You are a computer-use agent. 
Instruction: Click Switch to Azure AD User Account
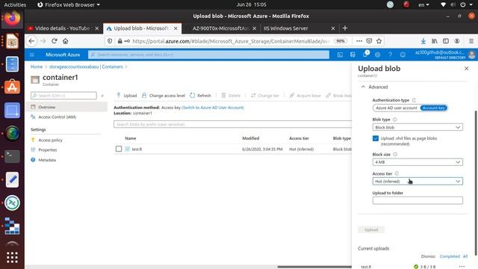coord(213,108)
